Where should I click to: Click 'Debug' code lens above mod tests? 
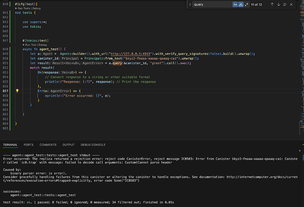coord(37,8)
